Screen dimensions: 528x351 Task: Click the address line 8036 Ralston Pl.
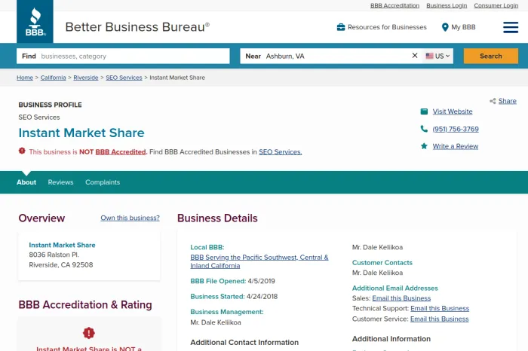pos(54,255)
